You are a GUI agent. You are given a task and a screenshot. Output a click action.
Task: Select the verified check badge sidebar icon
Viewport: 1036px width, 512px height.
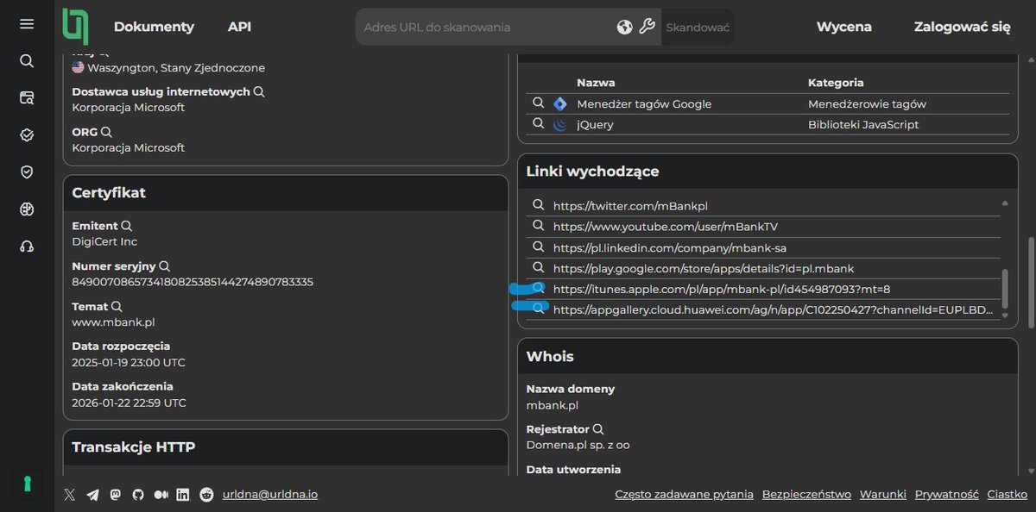(x=27, y=135)
